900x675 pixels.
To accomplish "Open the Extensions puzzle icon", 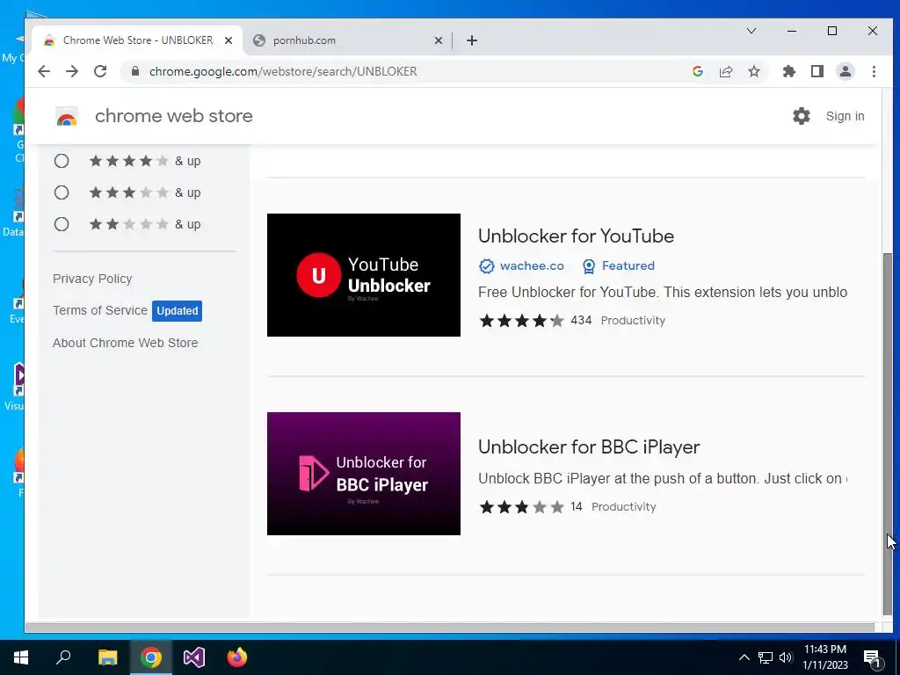I will click(x=789, y=71).
